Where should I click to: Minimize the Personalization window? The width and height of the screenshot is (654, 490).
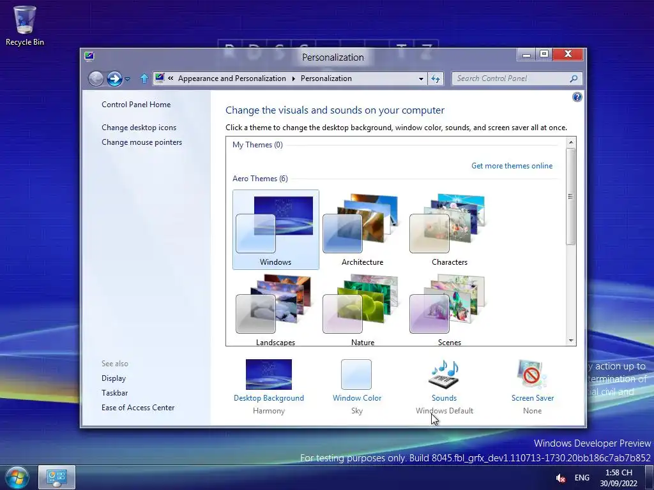tap(526, 54)
